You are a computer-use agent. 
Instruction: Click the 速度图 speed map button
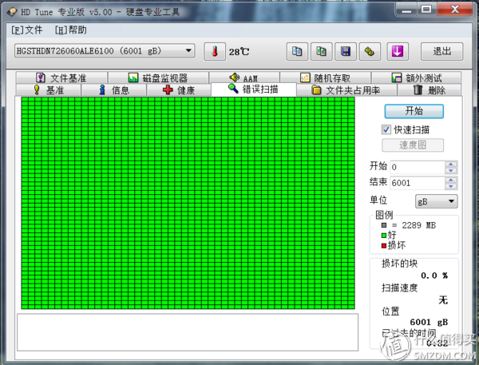[x=413, y=145]
